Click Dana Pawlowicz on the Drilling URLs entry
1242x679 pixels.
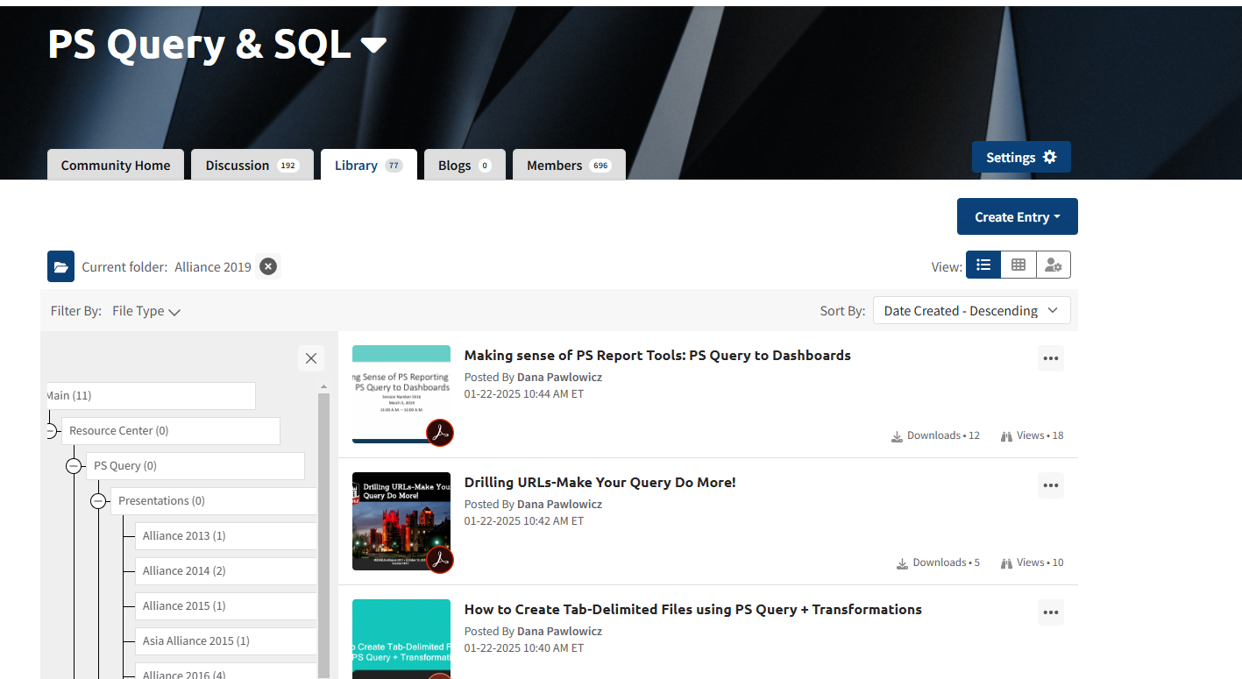pyautogui.click(x=559, y=504)
